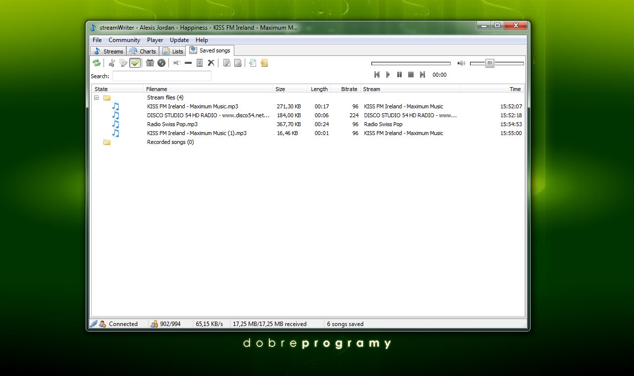Pause the playback

click(x=399, y=75)
